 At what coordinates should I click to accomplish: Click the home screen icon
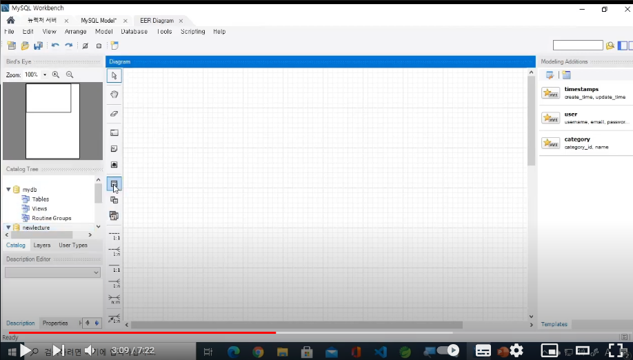[x=11, y=20]
